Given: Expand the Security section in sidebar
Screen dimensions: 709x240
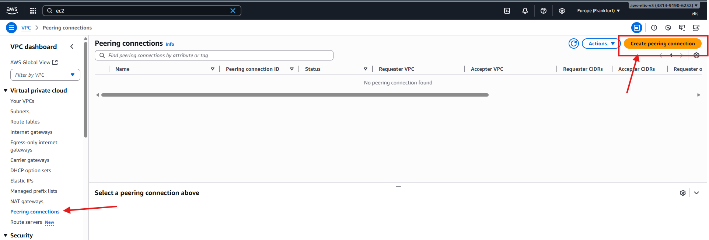Looking at the screenshot, I should (6, 235).
